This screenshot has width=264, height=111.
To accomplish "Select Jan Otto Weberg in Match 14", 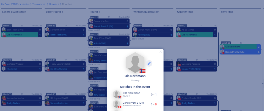I will pos(59,69).
